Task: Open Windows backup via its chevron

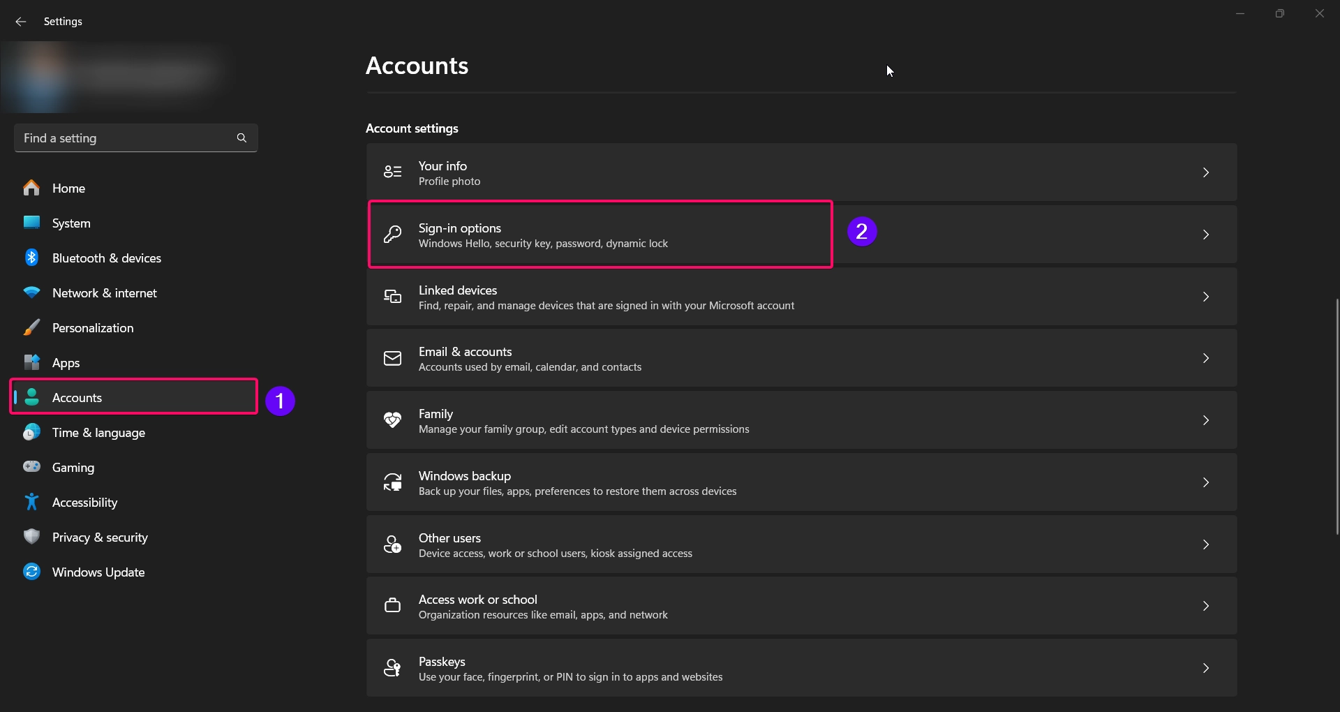Action: [1206, 482]
